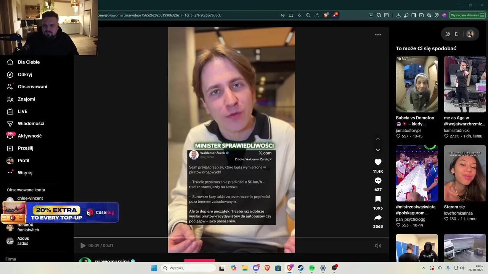This screenshot has height=274, width=488.
Task: Open File Explorer from the taskbar
Action: tap(244, 268)
